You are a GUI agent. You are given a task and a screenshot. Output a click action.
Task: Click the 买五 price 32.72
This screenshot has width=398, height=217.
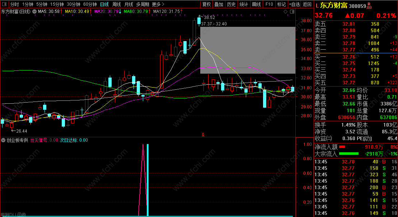pos(349,83)
